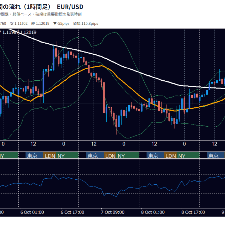Click the 6 Oct 17:00 date label
The height and width of the screenshot is (225, 225).
click(72, 212)
